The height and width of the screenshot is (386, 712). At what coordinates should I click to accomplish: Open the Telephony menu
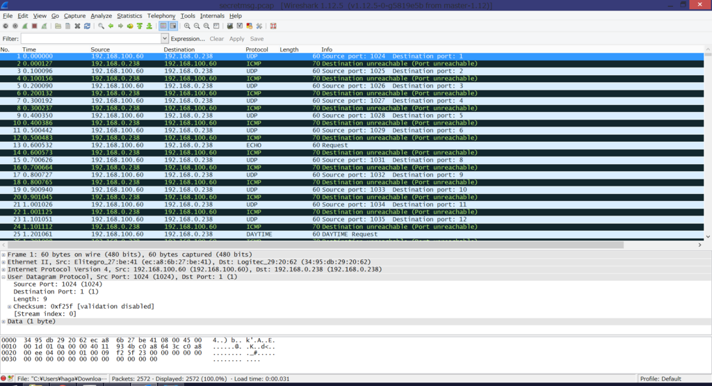161,16
